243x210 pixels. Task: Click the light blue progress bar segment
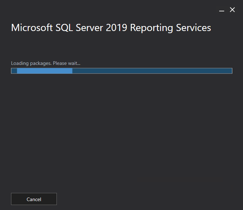(45, 71)
